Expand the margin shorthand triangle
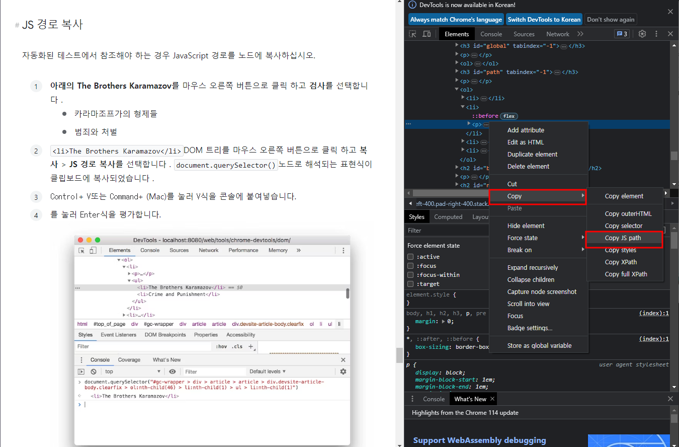 443,321
